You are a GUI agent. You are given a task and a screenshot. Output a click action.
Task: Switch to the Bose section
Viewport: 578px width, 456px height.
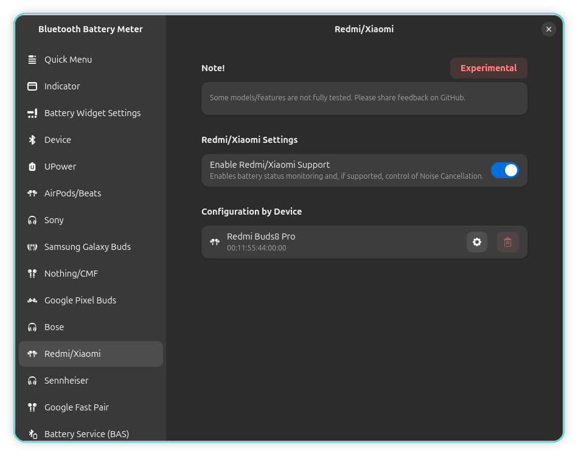(91, 327)
